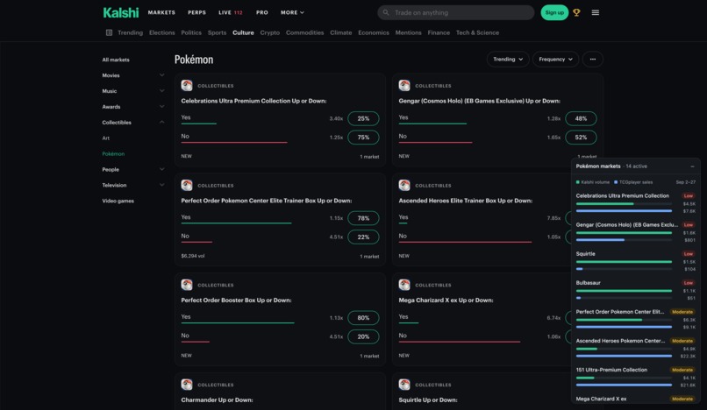Click the Low badge on Squirtle row
Screen dimensions: 707x410
[688, 254]
